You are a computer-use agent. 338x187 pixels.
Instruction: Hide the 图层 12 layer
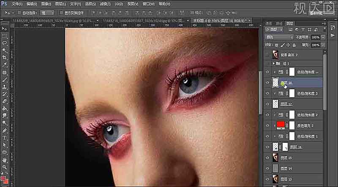(267, 104)
